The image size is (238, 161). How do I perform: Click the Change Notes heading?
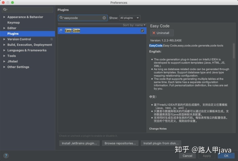coord(158,129)
